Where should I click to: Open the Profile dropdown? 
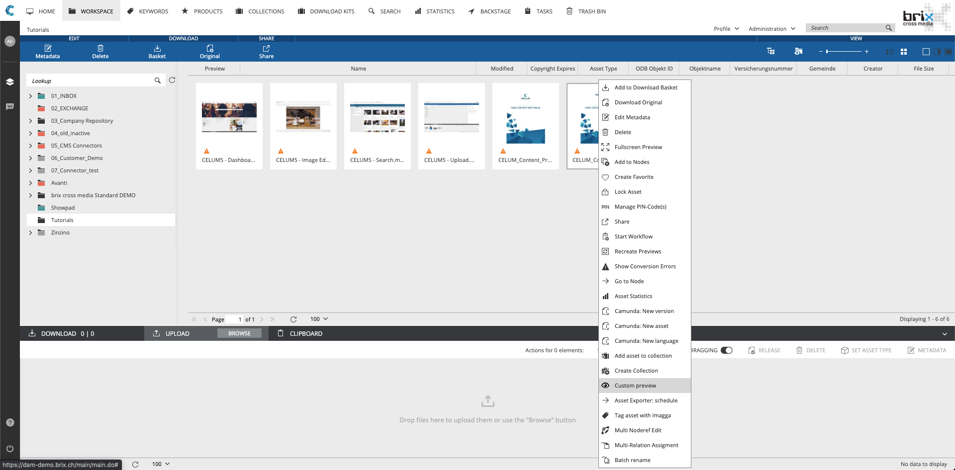[726, 29]
